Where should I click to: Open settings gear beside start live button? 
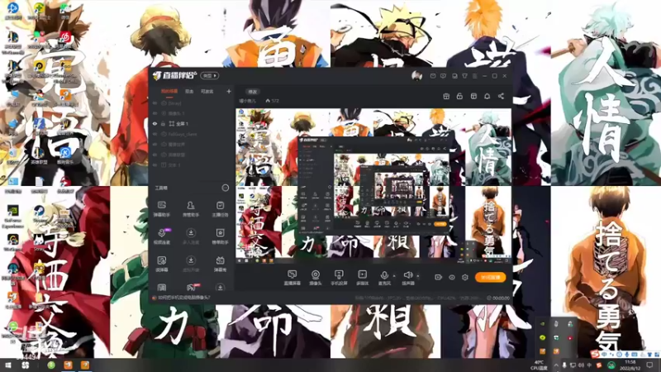(465, 277)
